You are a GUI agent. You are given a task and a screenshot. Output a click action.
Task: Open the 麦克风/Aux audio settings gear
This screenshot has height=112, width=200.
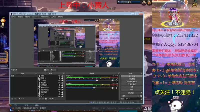coord(116,80)
